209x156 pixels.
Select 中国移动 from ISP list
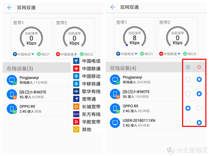pos(87,76)
